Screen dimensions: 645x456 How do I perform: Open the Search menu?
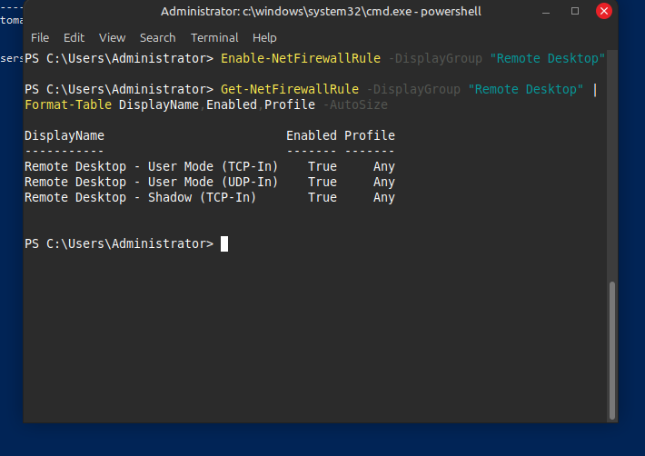[157, 37]
